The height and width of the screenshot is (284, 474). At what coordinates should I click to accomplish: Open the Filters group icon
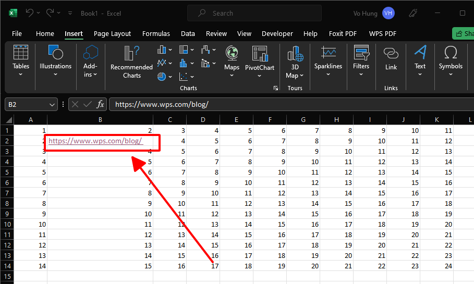coord(361,54)
